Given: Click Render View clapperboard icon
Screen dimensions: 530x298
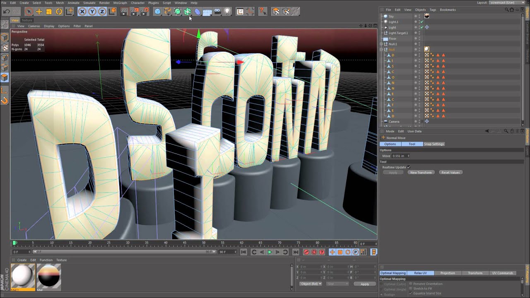Looking at the screenshot, I should (x=124, y=12).
